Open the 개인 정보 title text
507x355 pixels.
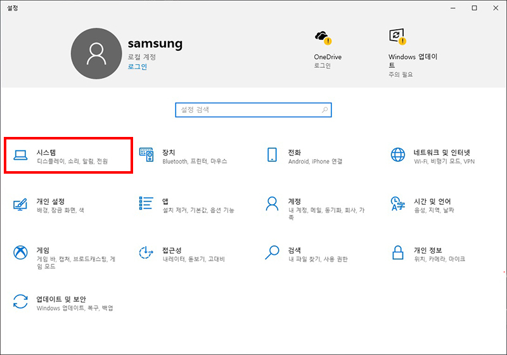point(428,250)
